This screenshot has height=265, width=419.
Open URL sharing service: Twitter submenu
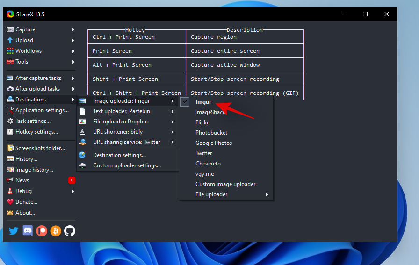tap(128, 142)
